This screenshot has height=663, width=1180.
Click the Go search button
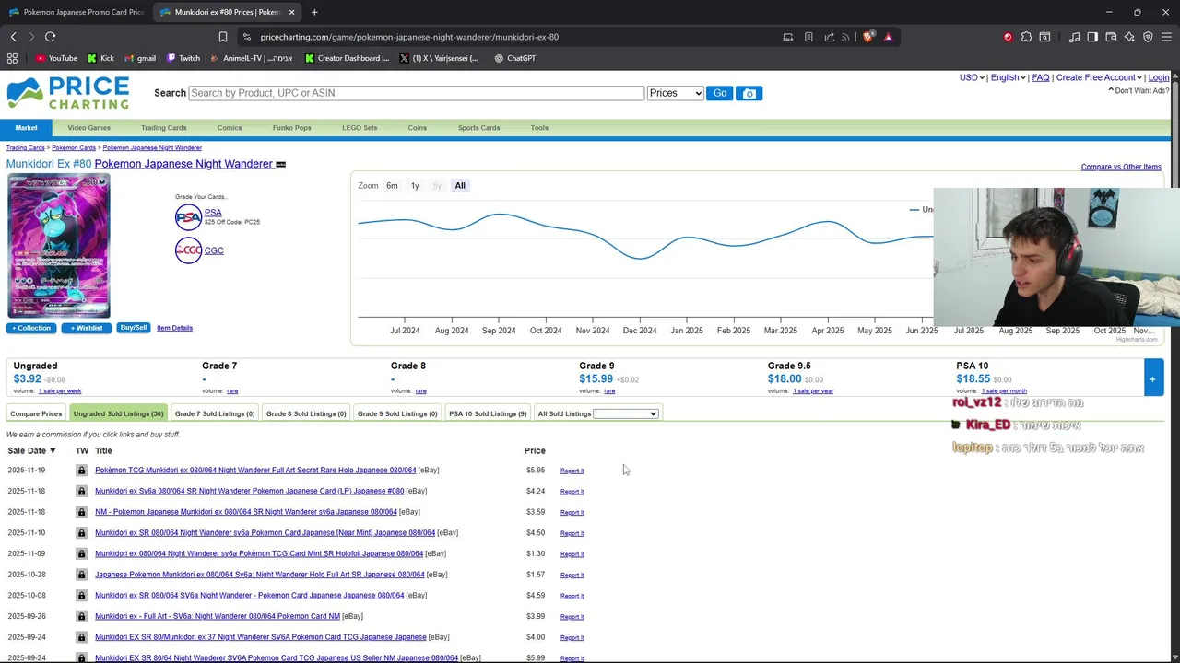click(719, 93)
